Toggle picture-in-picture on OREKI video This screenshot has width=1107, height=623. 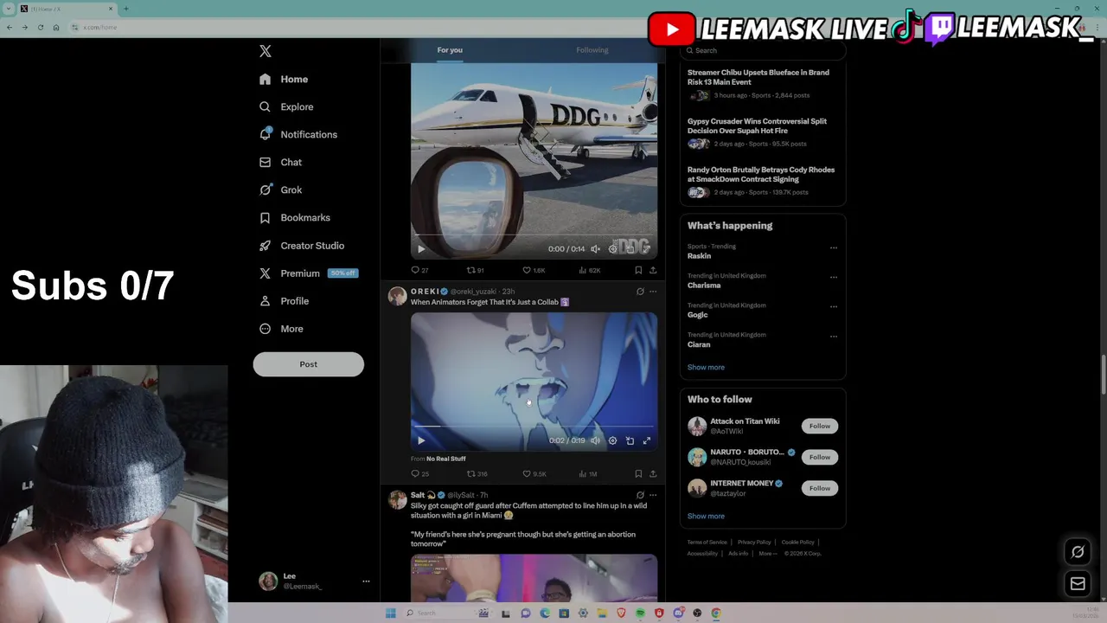tap(630, 440)
